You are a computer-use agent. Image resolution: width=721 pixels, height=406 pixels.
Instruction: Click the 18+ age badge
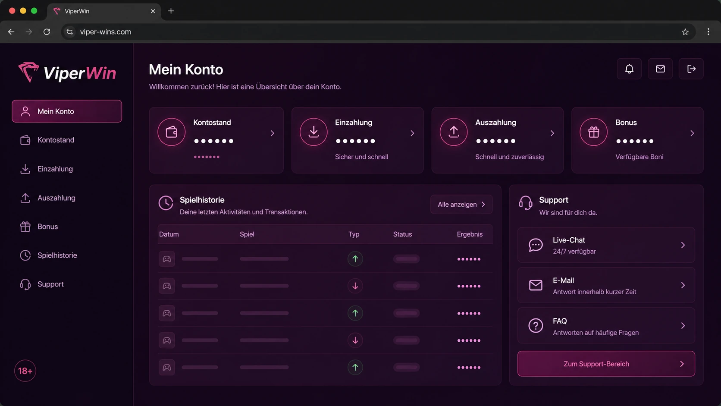pyautogui.click(x=25, y=371)
